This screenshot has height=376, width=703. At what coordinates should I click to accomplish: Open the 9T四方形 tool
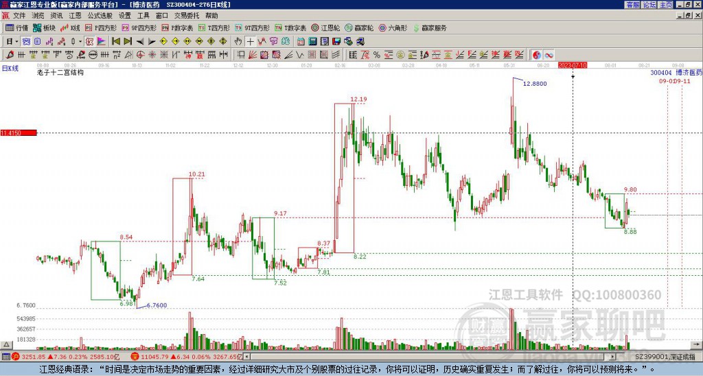(x=252, y=27)
